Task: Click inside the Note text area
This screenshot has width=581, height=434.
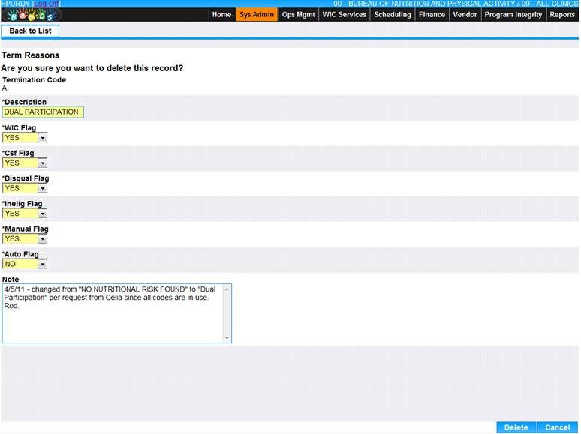Action: [x=113, y=313]
